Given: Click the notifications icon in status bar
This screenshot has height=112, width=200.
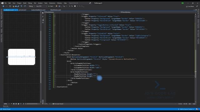Looking at the screenshot, I should click(197, 109).
